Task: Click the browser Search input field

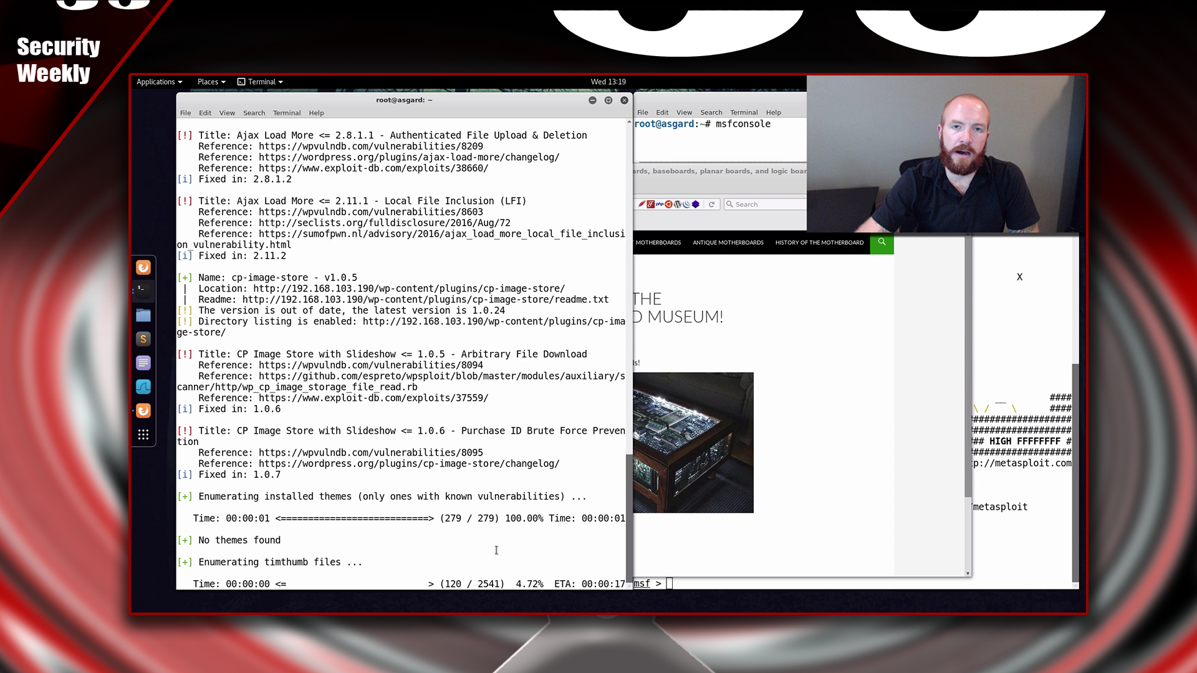Action: 765,204
